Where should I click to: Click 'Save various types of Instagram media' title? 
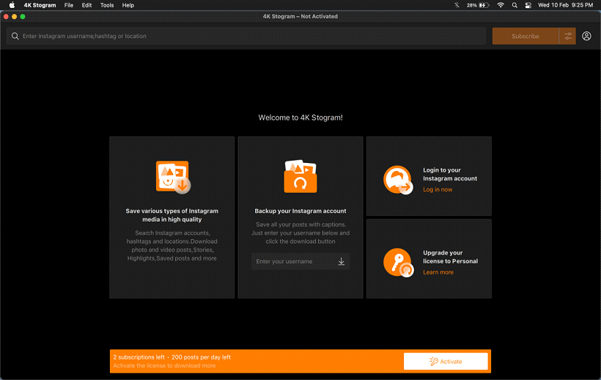(x=172, y=215)
